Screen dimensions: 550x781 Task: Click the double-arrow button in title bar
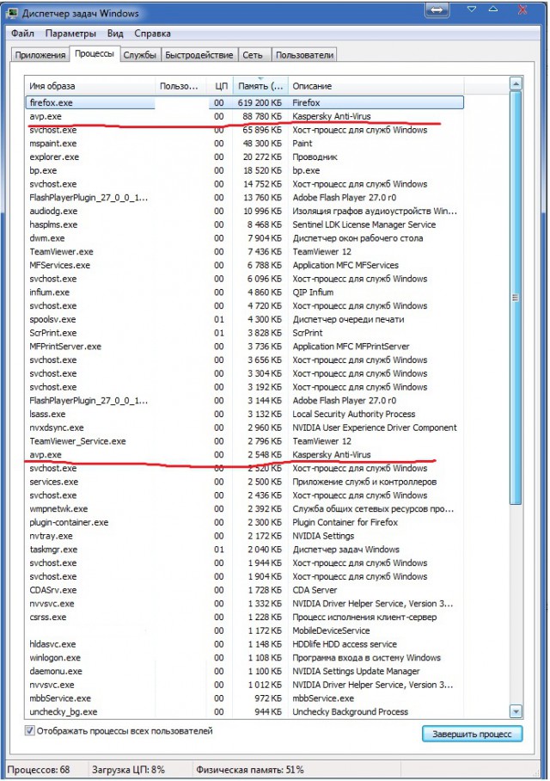tap(437, 10)
